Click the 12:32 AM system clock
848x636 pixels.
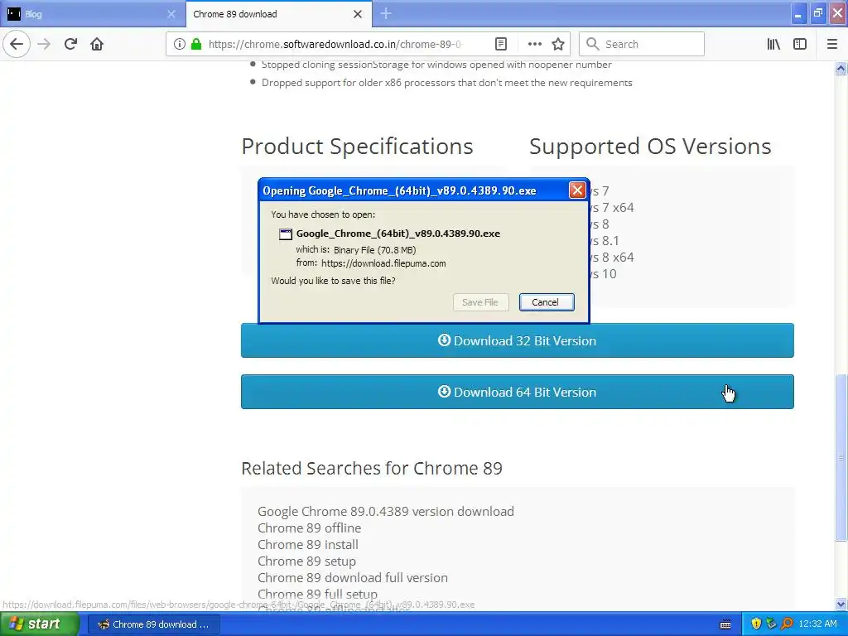[817, 624]
